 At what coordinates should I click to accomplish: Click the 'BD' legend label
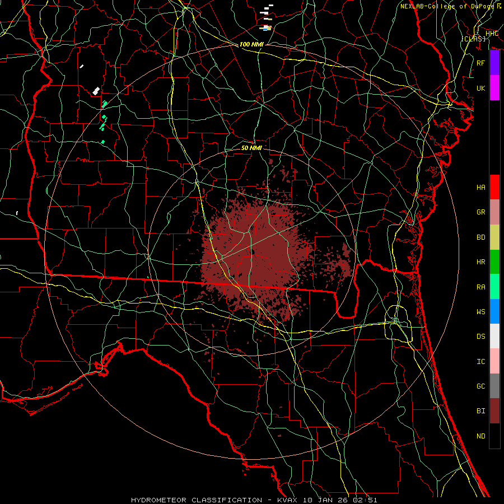480,237
